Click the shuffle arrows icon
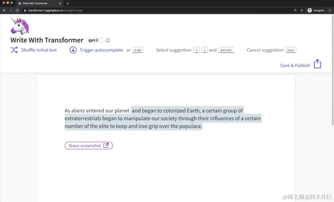 [x=14, y=50]
